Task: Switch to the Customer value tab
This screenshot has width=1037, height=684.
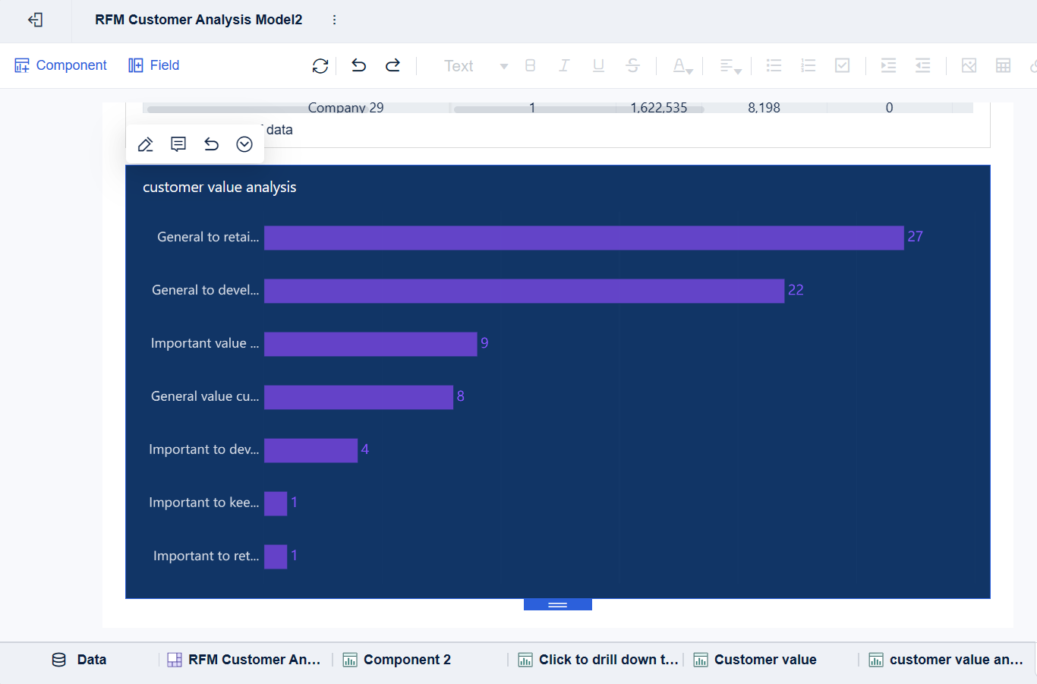Action: pos(755,660)
